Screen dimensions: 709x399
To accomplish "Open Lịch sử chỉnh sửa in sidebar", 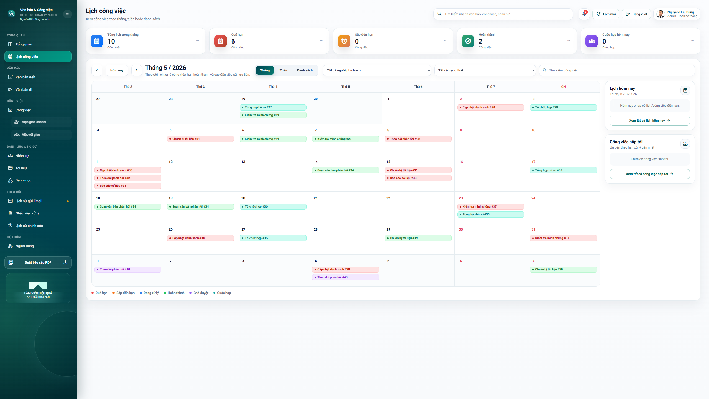I will tap(38, 226).
